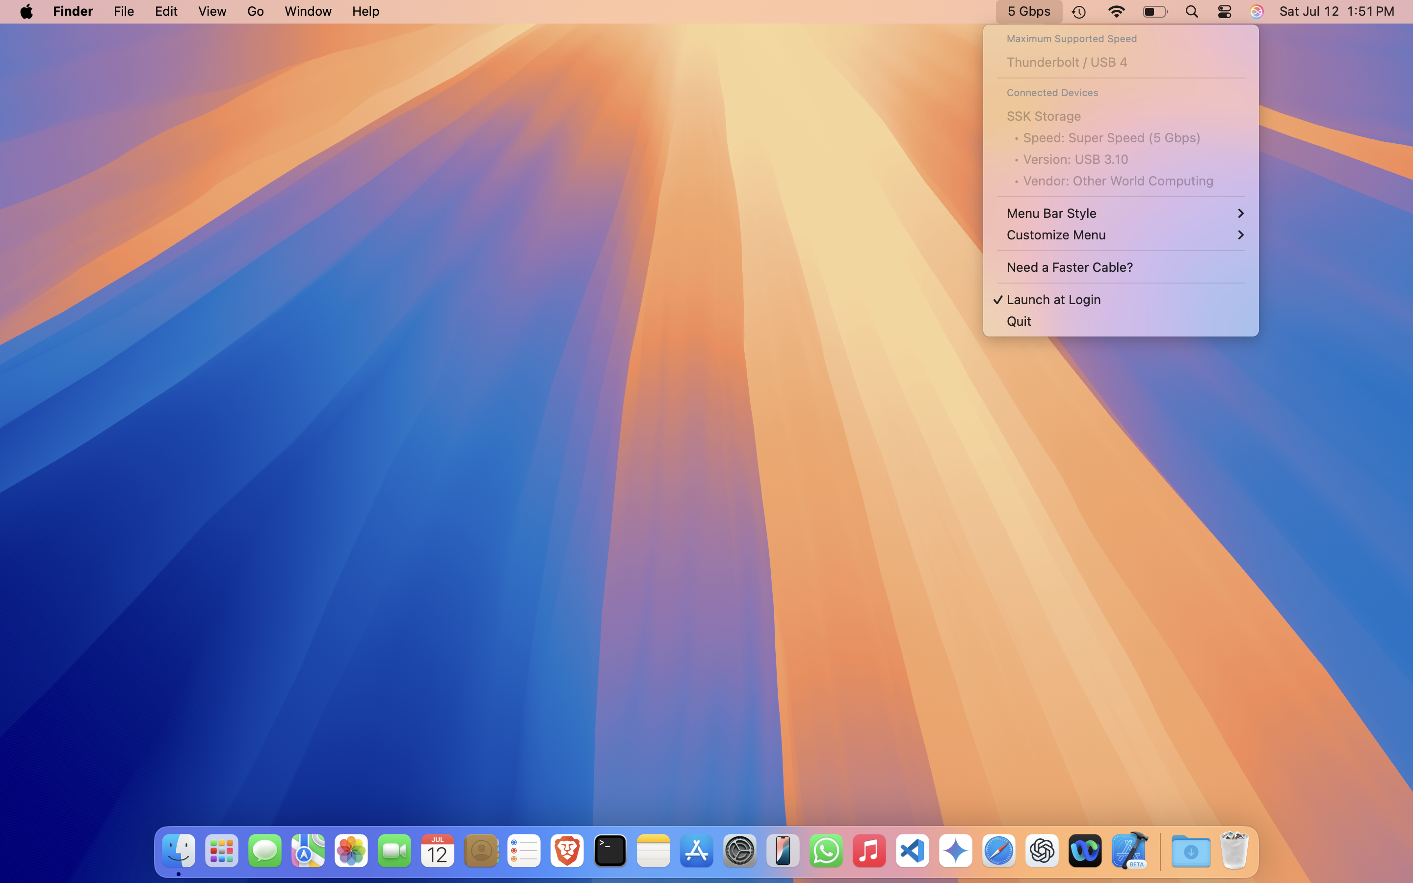Image resolution: width=1413 pixels, height=883 pixels.
Task: Open Control Center from menu bar
Action: (1225, 12)
